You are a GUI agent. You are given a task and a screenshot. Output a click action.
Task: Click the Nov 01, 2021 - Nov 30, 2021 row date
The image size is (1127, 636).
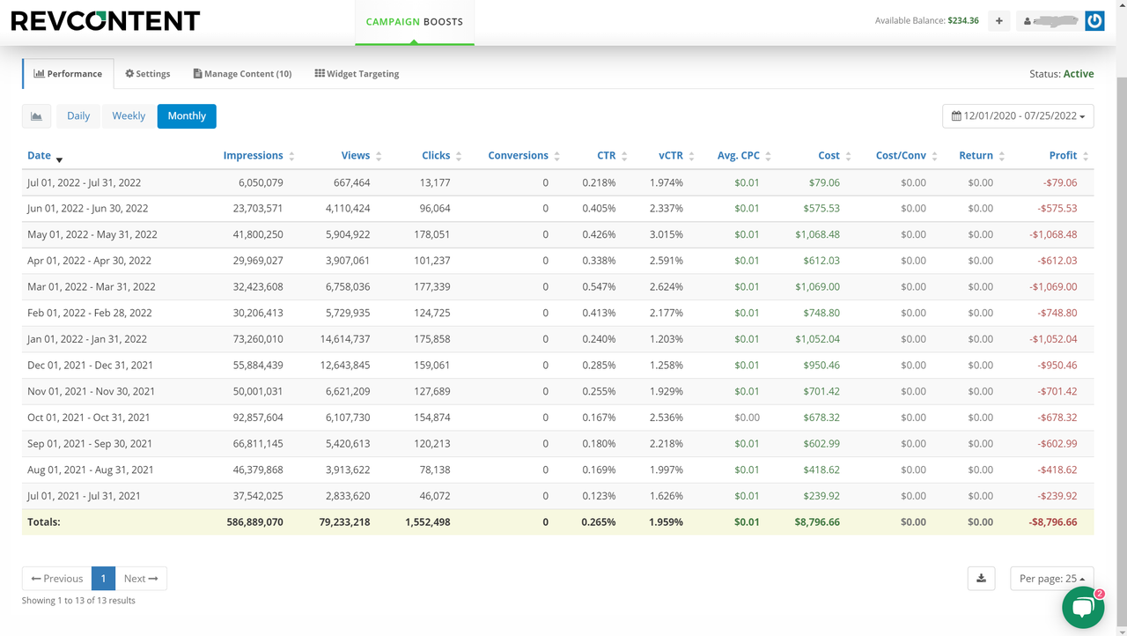click(92, 391)
